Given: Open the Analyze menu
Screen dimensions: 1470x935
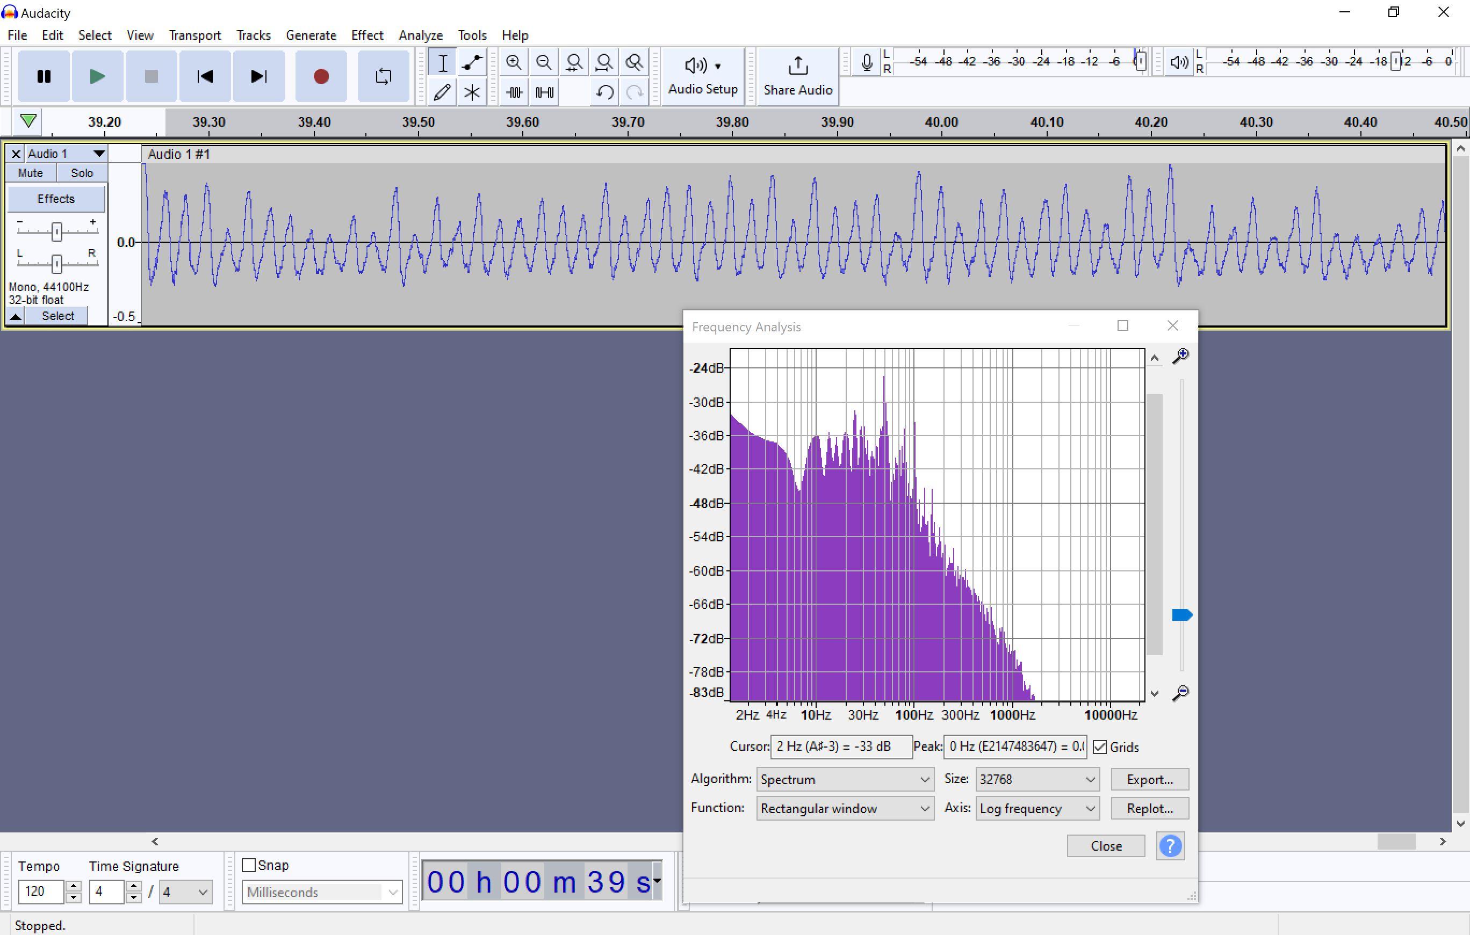Looking at the screenshot, I should pyautogui.click(x=421, y=35).
